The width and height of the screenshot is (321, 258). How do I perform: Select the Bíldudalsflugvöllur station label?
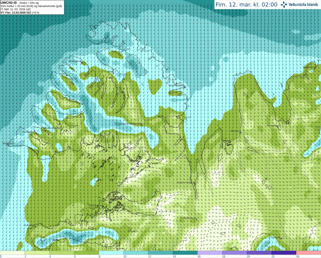pos(52,128)
